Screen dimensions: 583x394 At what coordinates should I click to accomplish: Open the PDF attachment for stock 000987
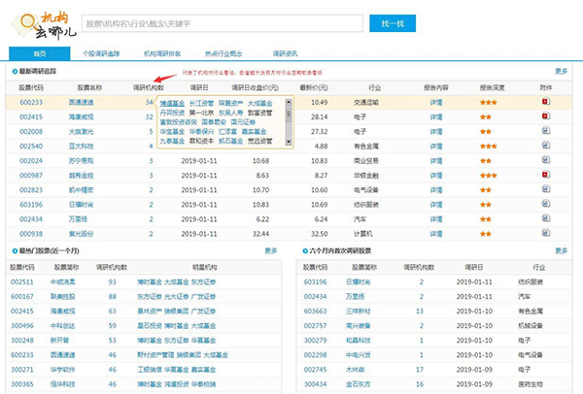click(545, 175)
